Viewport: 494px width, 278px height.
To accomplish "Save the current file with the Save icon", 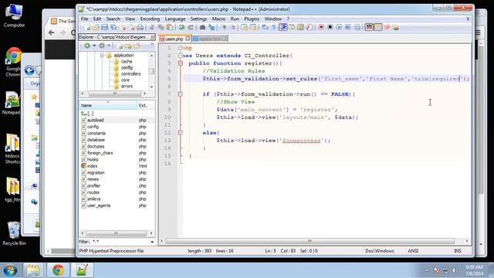I will 104,28.
